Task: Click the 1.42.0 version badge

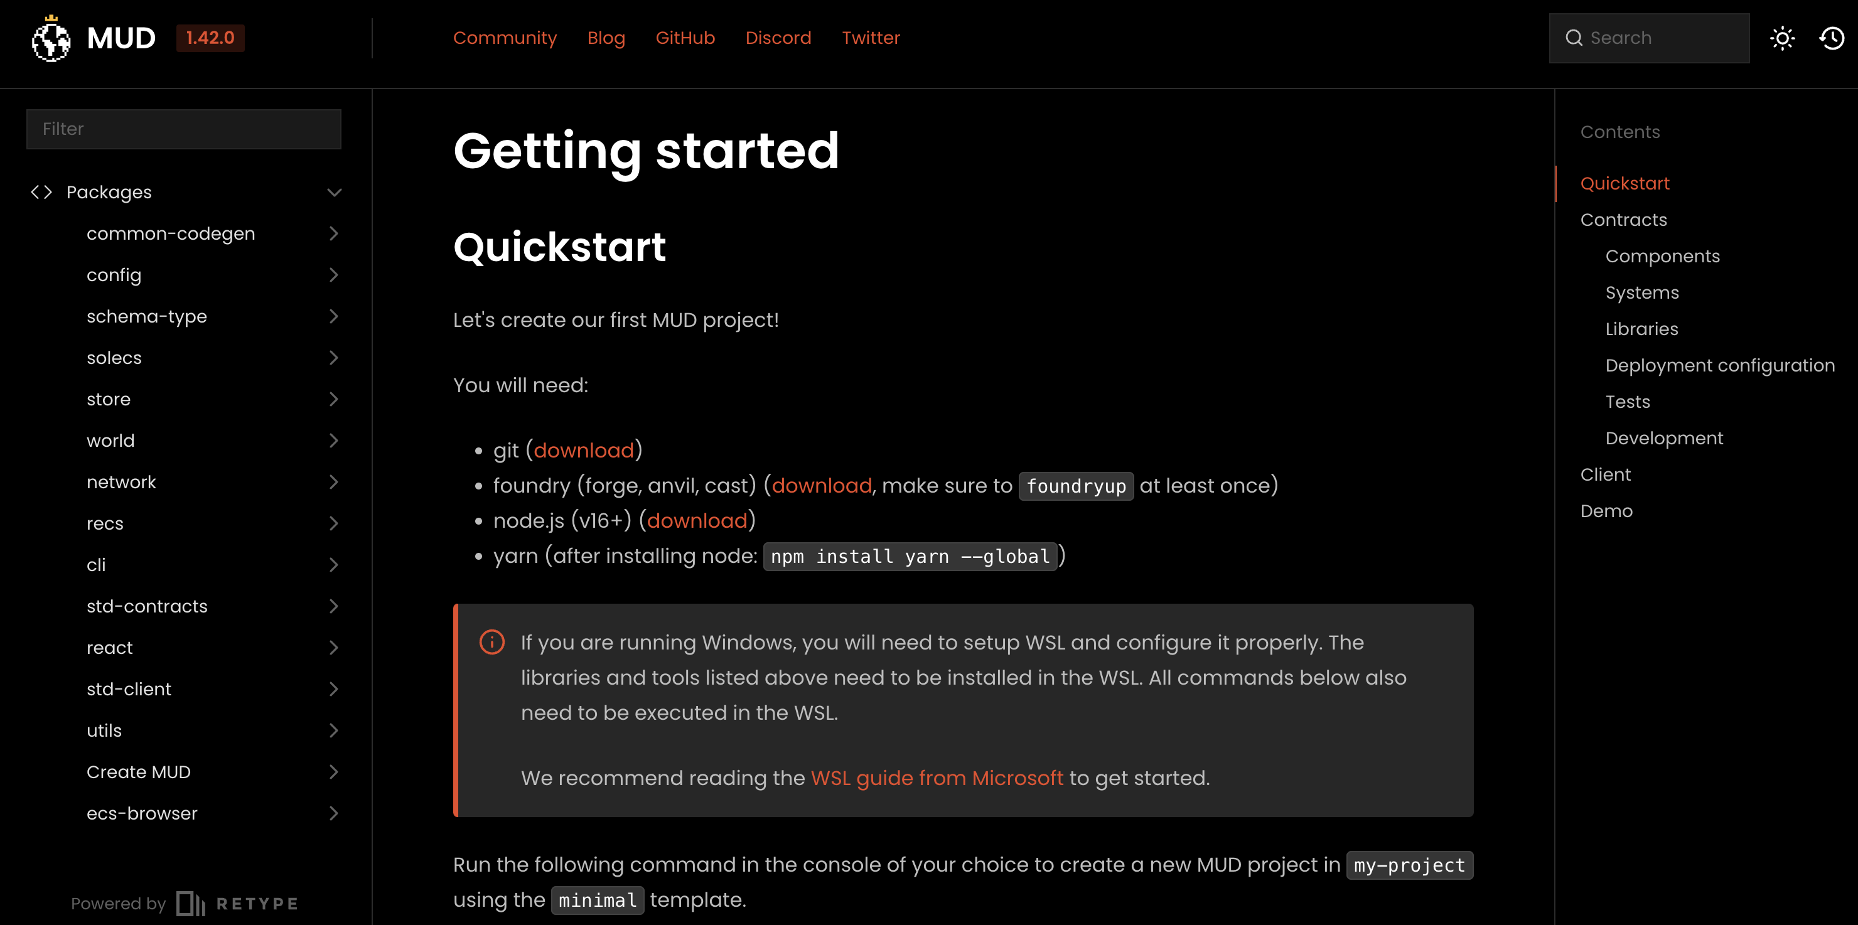Action: (211, 38)
